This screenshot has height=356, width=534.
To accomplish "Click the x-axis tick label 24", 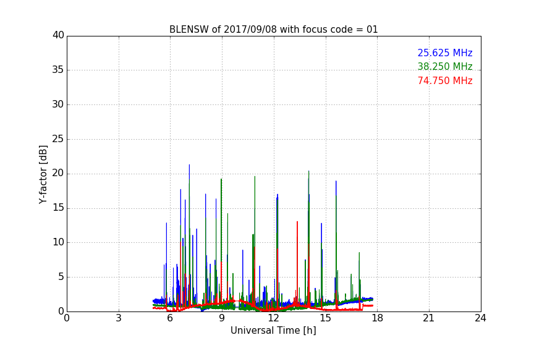I will 480,318.
